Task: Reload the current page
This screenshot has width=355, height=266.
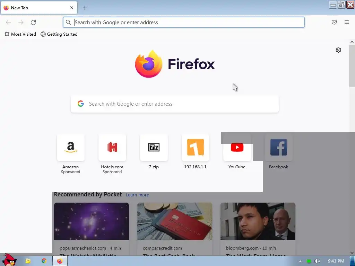Action: pyautogui.click(x=33, y=23)
